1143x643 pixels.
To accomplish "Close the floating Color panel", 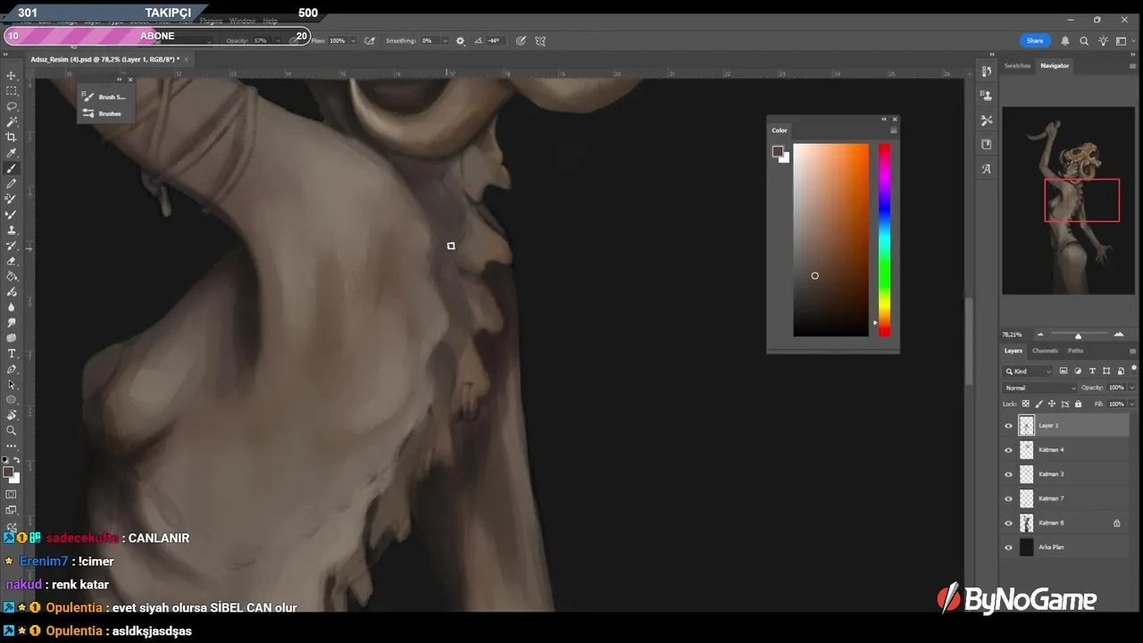I will [895, 119].
